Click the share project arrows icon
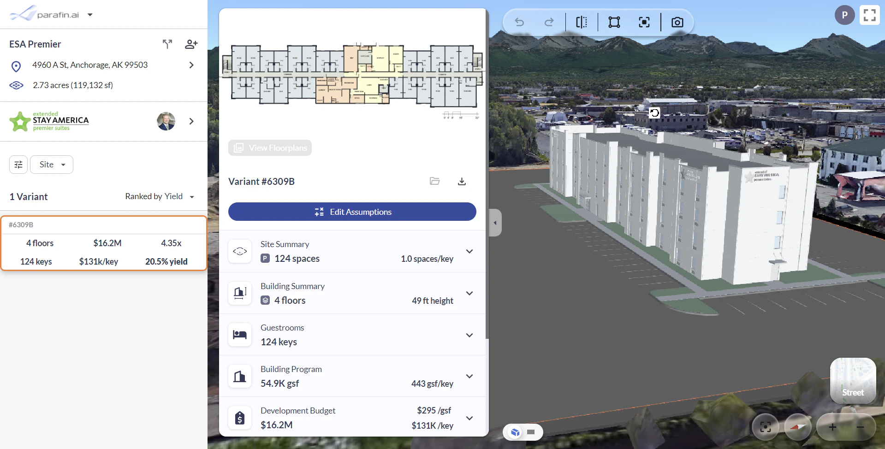 tap(167, 44)
